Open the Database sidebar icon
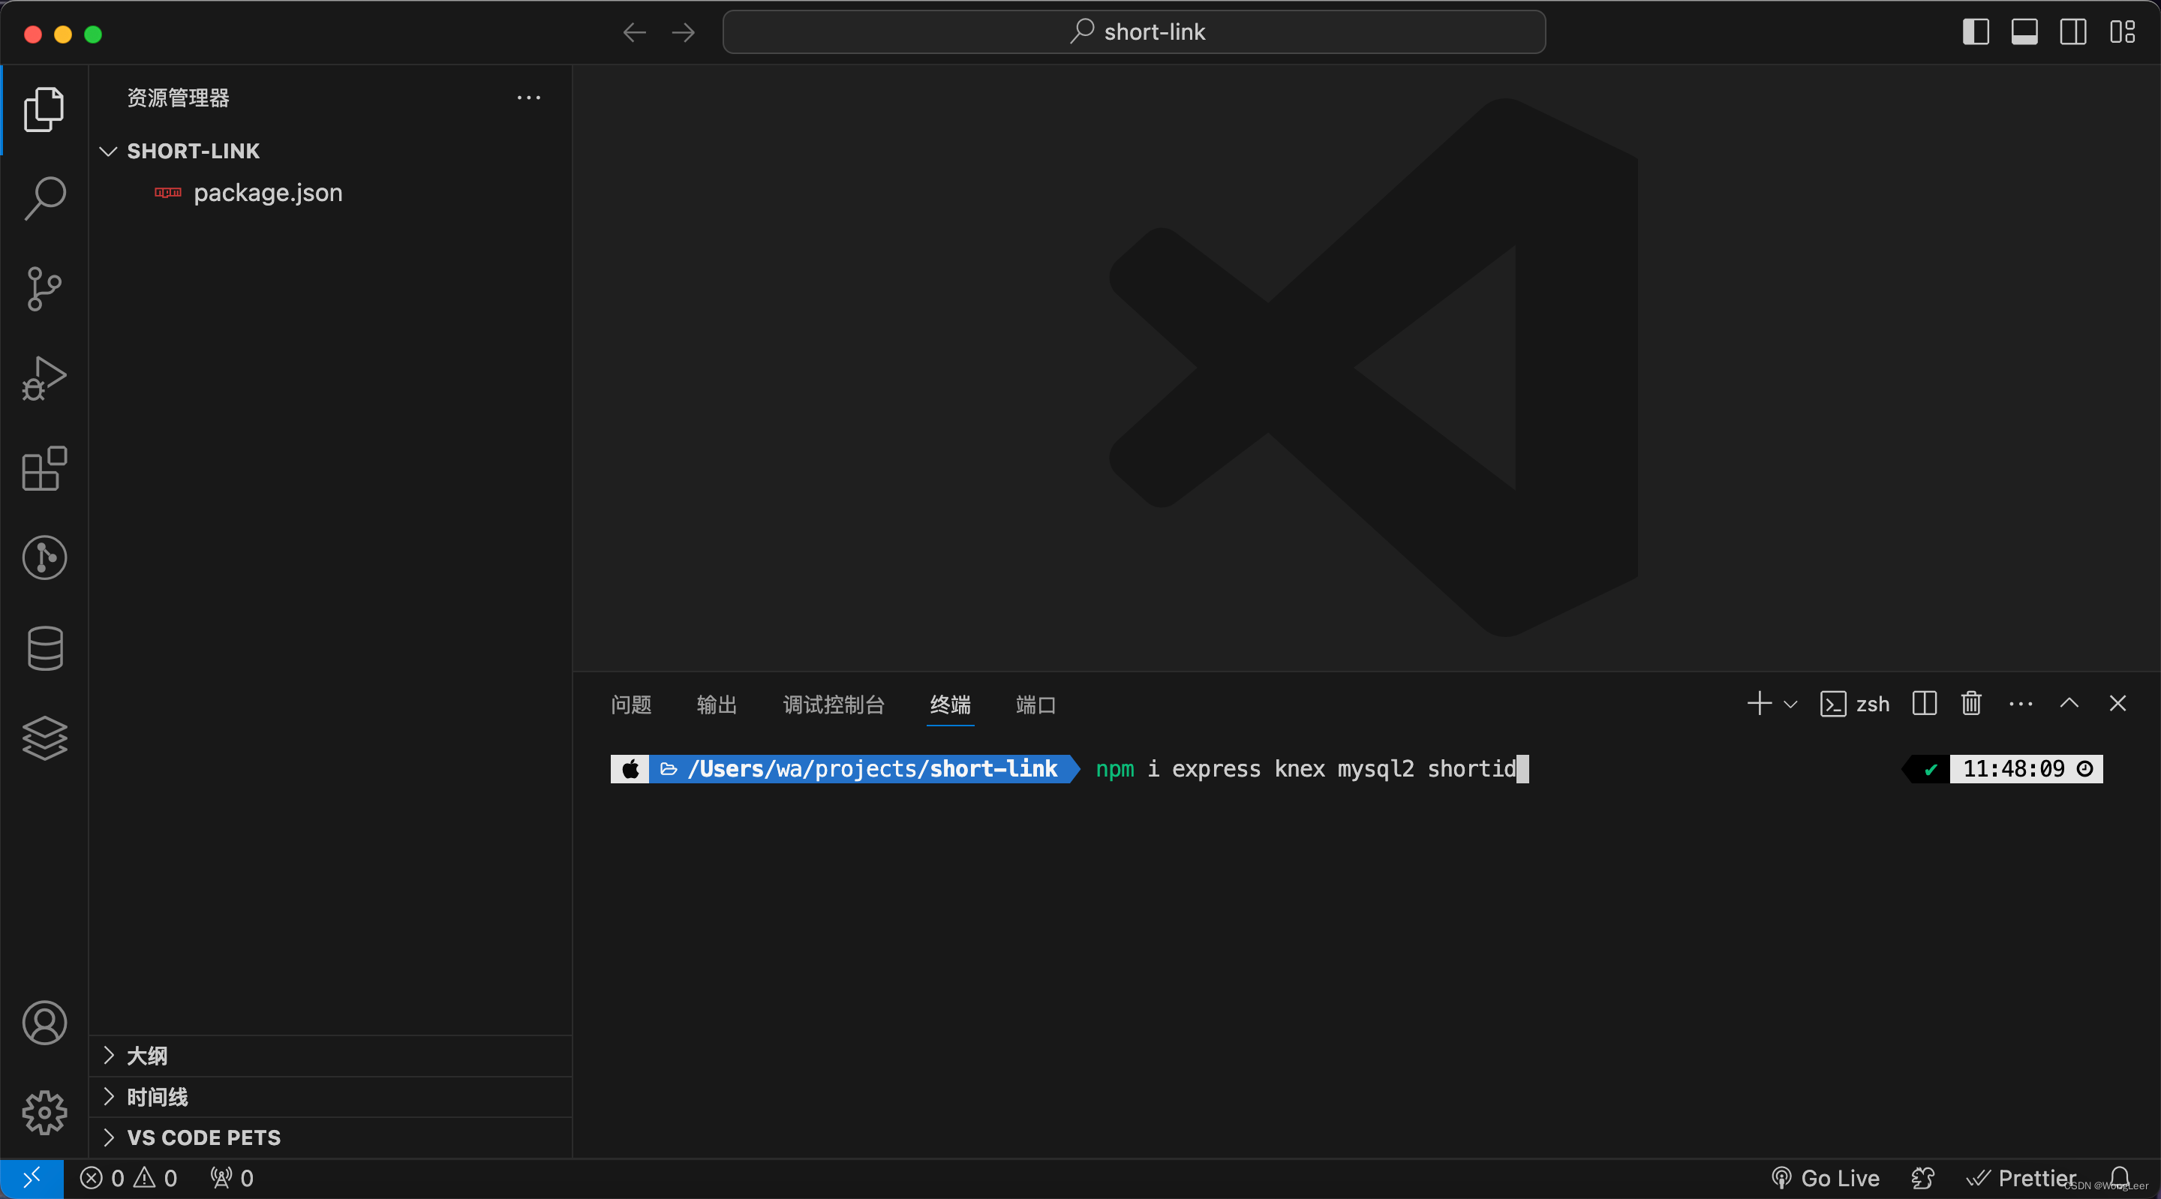The height and width of the screenshot is (1199, 2161). click(x=44, y=648)
